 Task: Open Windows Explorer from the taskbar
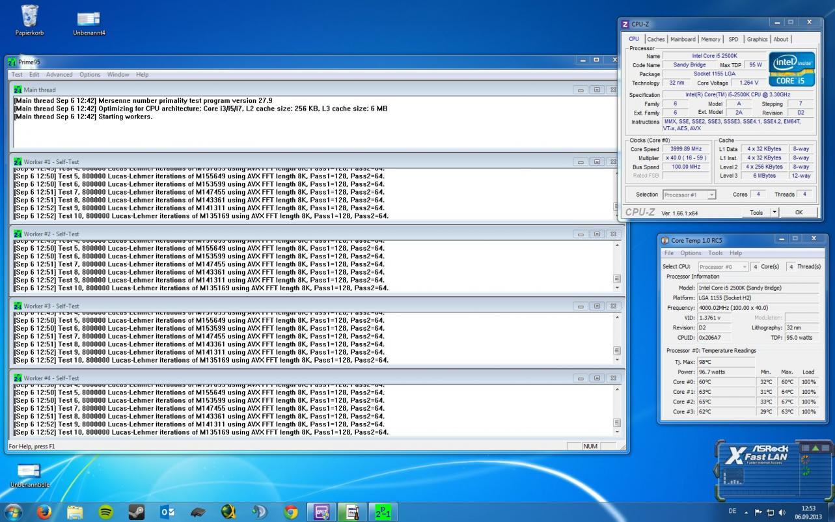[x=75, y=512]
